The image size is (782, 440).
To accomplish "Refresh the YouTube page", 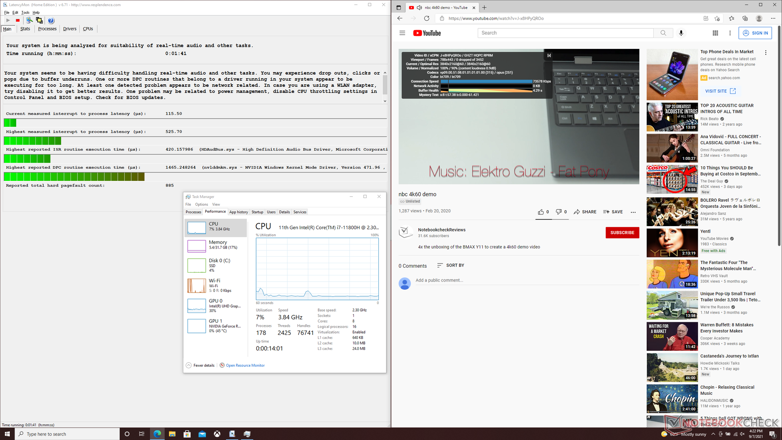I will (x=426, y=18).
